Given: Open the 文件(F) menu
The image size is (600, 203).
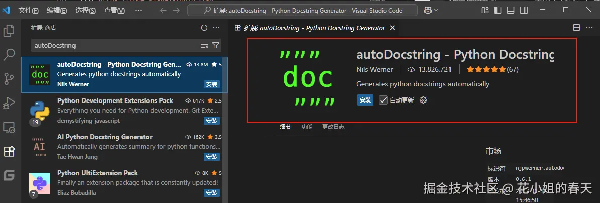Looking at the screenshot, I should [x=29, y=11].
